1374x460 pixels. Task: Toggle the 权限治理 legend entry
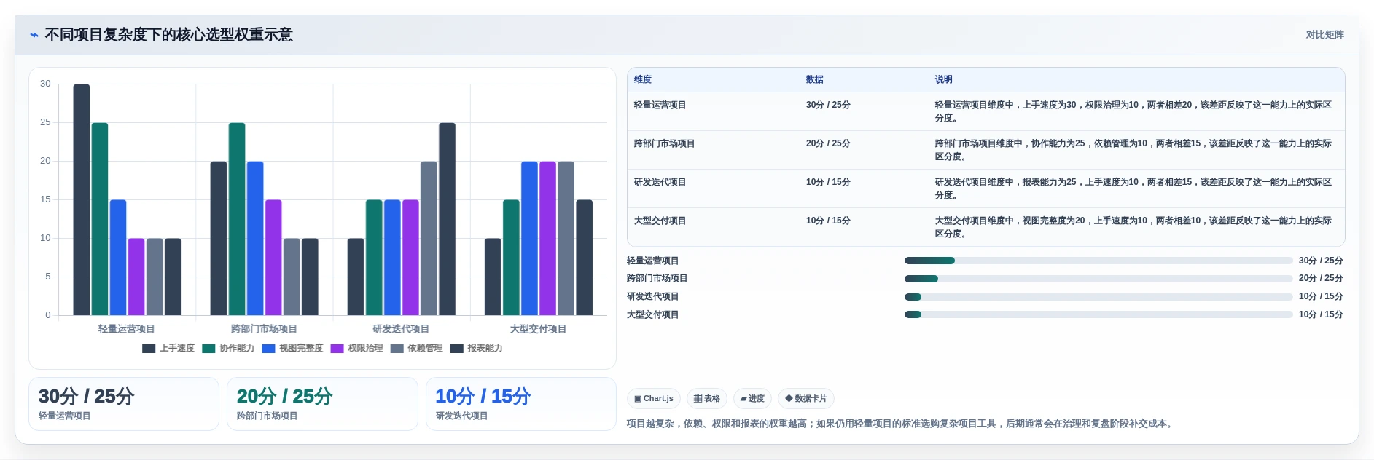[x=356, y=349]
